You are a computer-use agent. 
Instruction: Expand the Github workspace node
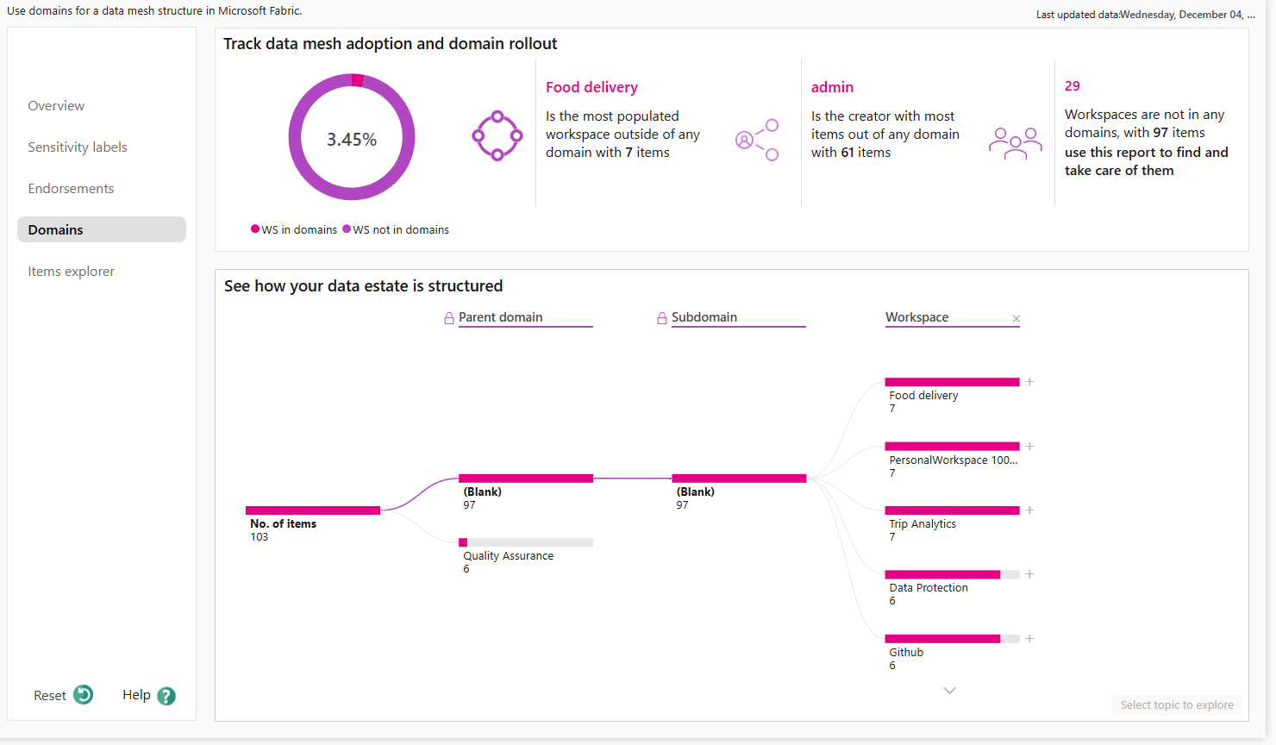pos(1029,639)
